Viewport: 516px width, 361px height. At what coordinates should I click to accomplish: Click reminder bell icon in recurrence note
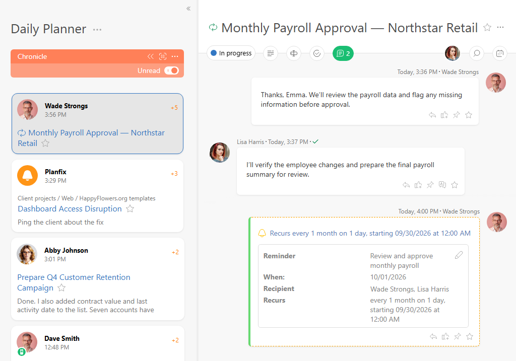coord(262,233)
